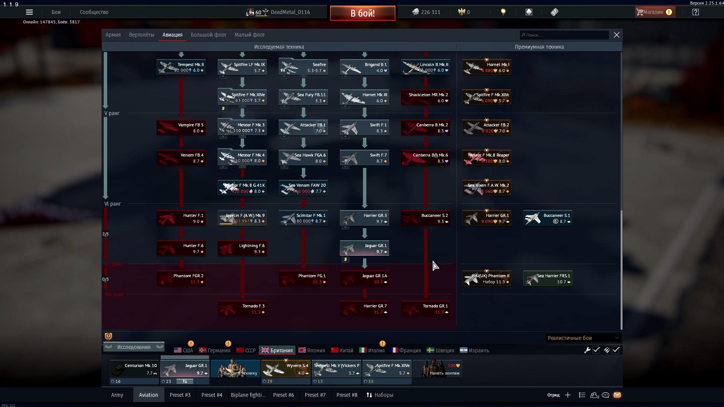Click the search field Поиск...

564,35
